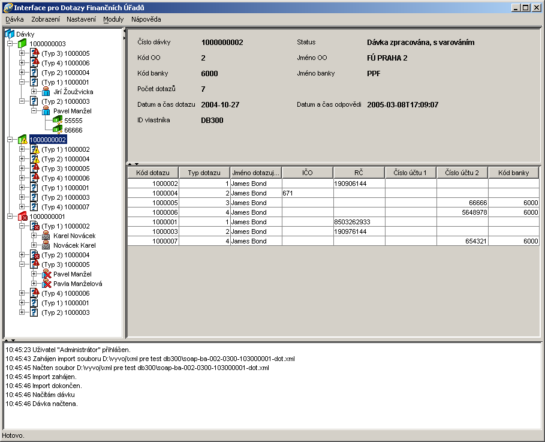
Task: Click the Kód banky column header
Action: (x=513, y=173)
